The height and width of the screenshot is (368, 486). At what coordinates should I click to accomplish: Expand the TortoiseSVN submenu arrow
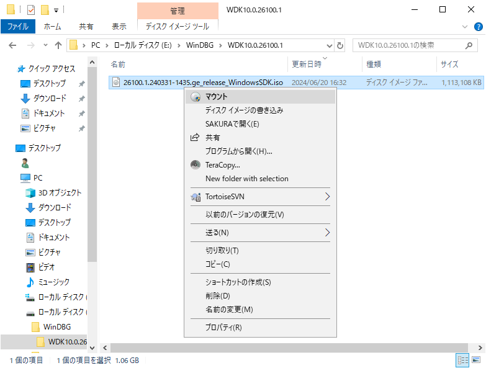(x=327, y=197)
